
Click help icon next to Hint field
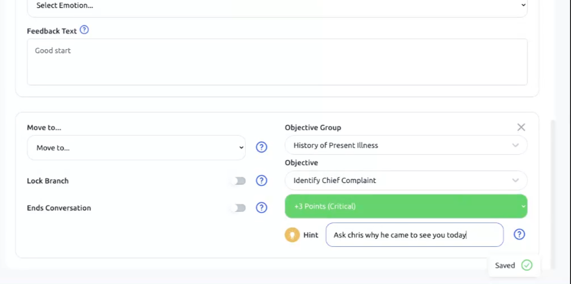point(519,234)
